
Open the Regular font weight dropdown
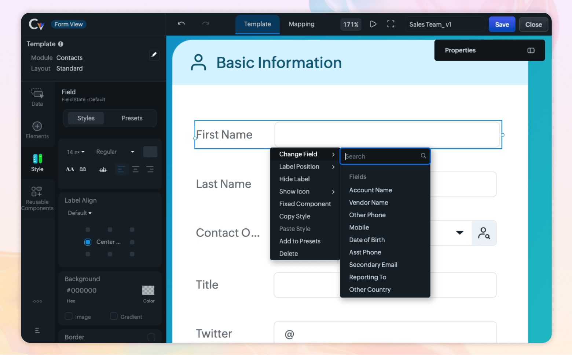pos(115,152)
